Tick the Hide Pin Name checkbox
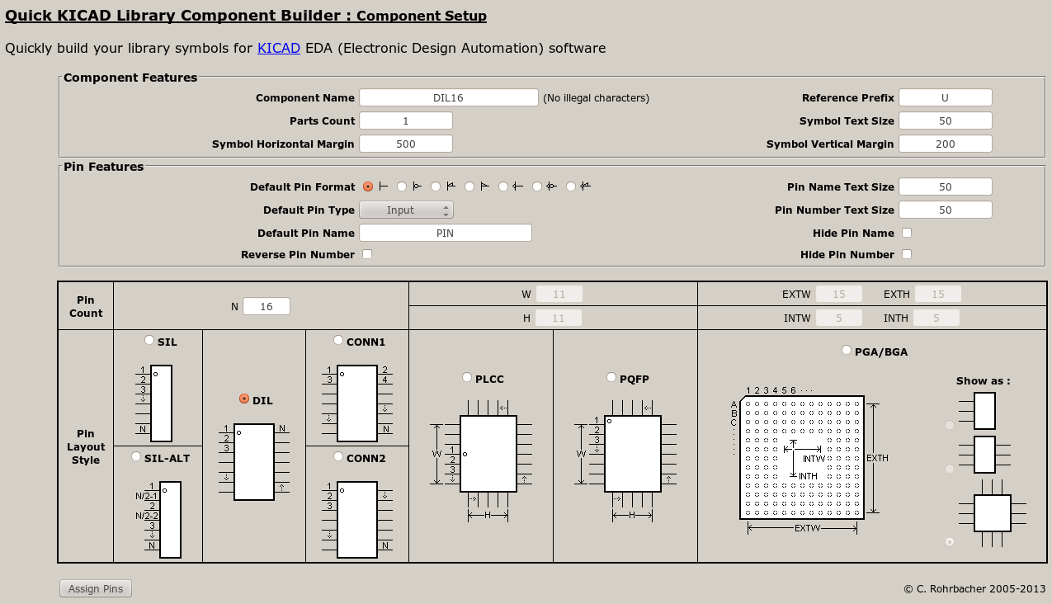Screen dimensions: 1052x604 907,233
